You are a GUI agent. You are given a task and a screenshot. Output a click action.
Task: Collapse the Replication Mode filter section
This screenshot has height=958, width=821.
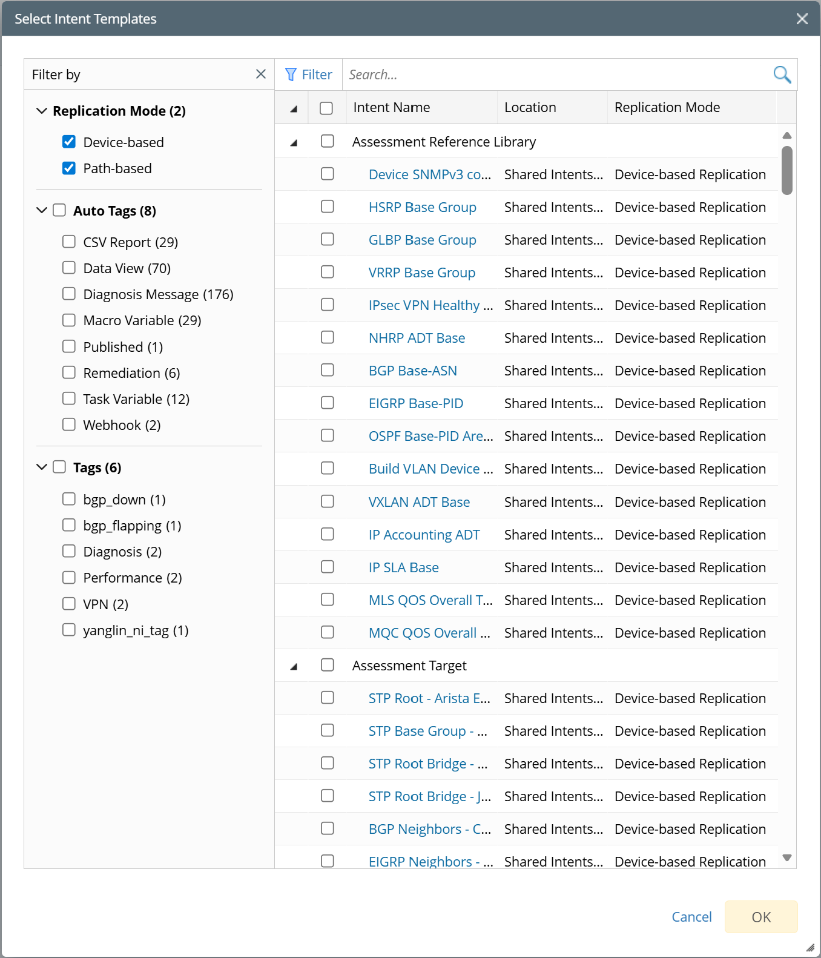42,111
